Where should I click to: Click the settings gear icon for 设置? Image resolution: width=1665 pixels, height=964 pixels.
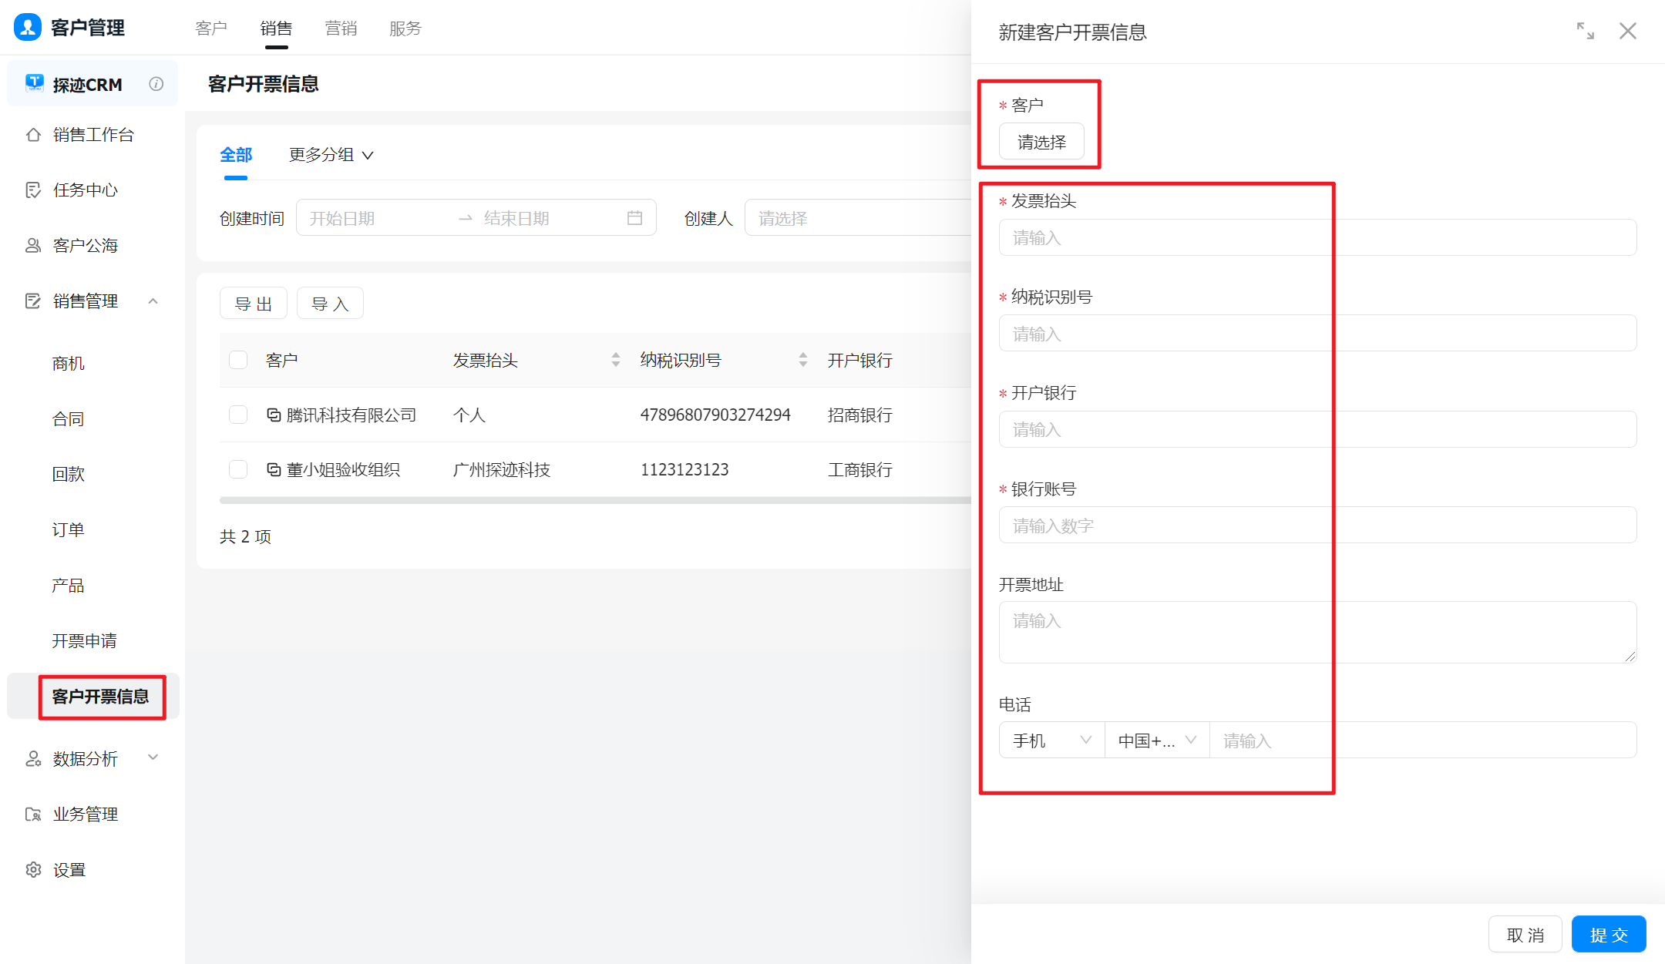pyautogui.click(x=33, y=870)
